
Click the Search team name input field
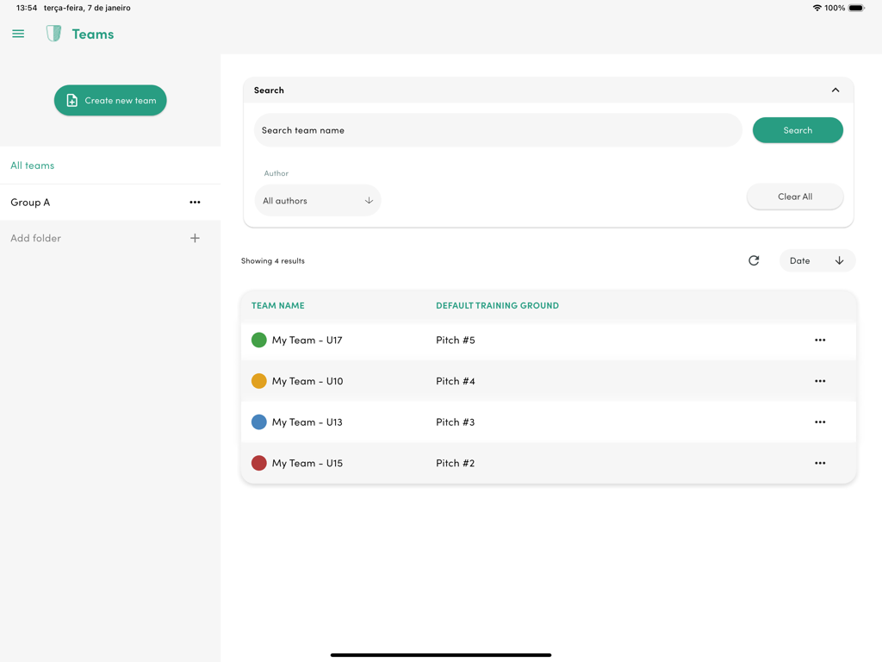(x=497, y=130)
